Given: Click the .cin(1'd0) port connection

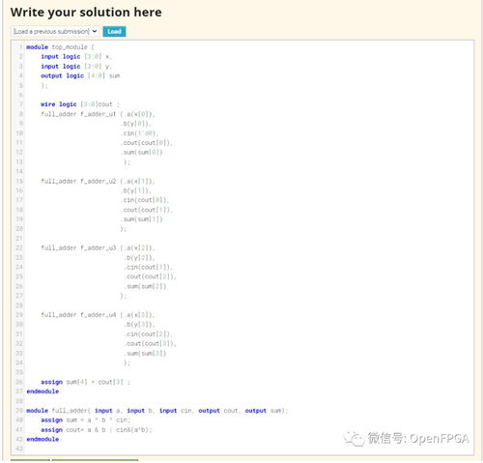Looking at the screenshot, I should pos(139,133).
